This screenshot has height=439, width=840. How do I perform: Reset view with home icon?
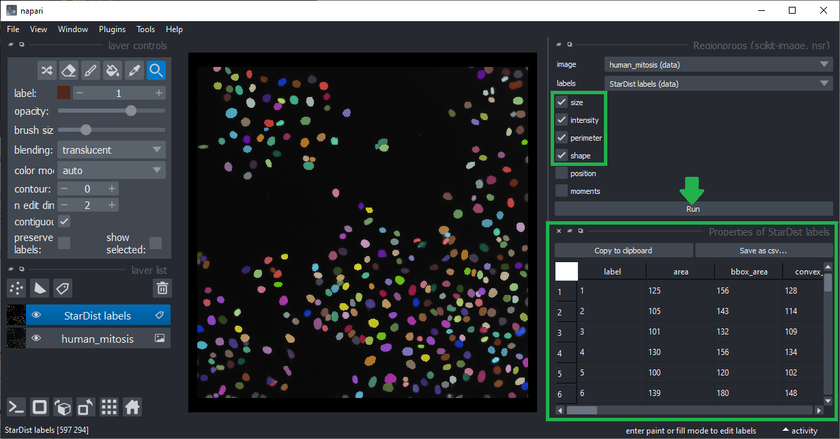pos(132,408)
